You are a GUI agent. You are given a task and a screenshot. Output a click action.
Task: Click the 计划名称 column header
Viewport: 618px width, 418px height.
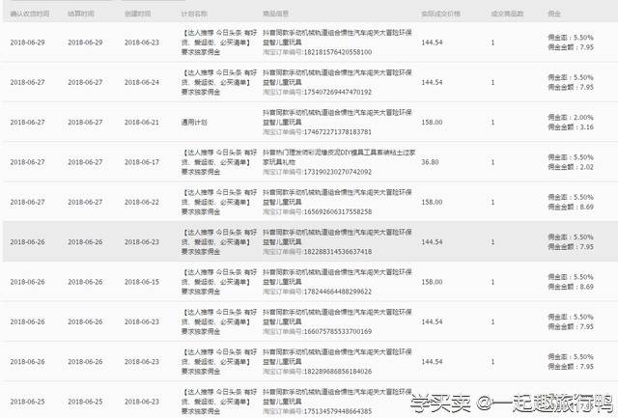[194, 14]
